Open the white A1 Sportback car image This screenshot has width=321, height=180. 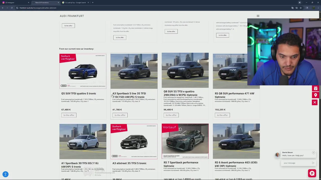pyautogui.click(x=83, y=141)
